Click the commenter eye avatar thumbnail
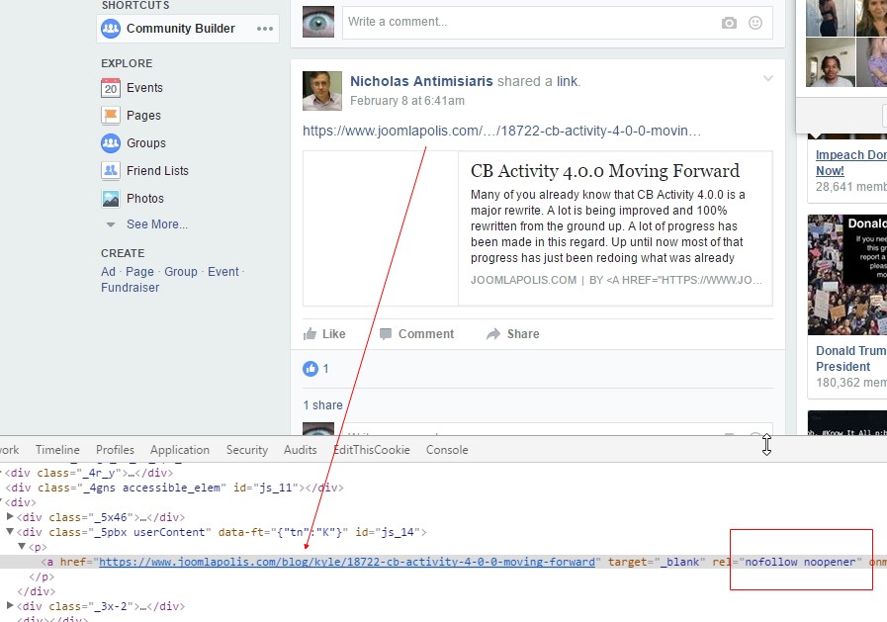Screen dimensions: 887x622 tap(318, 22)
